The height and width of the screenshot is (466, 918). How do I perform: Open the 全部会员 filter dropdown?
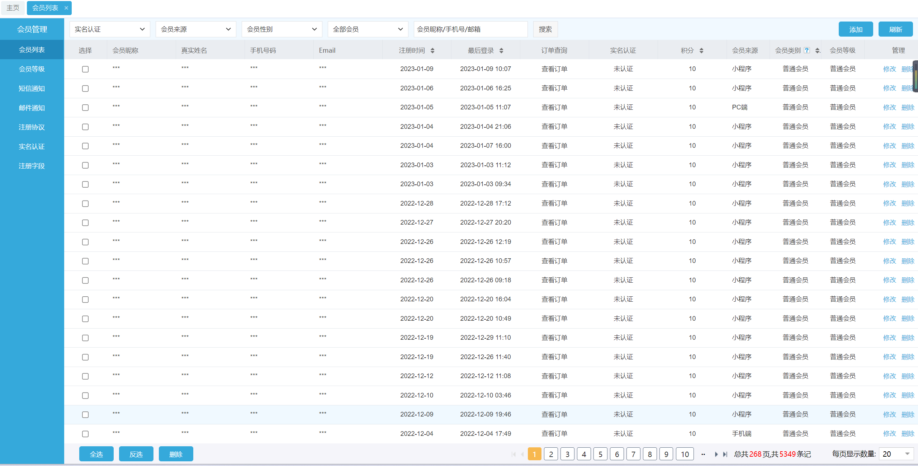[368, 29]
